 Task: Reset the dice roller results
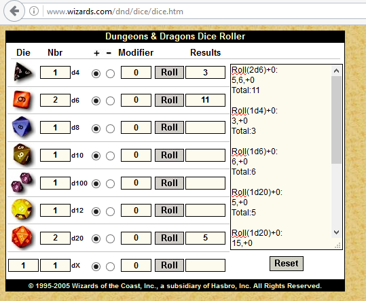tap(287, 264)
